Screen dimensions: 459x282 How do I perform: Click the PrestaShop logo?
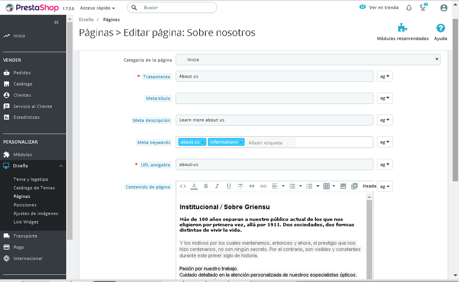click(x=32, y=8)
